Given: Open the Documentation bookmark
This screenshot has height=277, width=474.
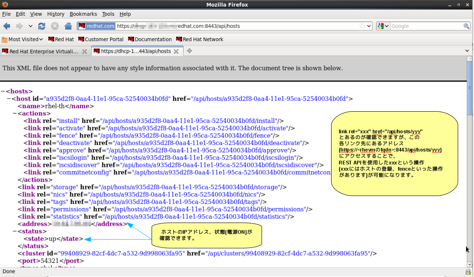Looking at the screenshot, I should coord(150,39).
